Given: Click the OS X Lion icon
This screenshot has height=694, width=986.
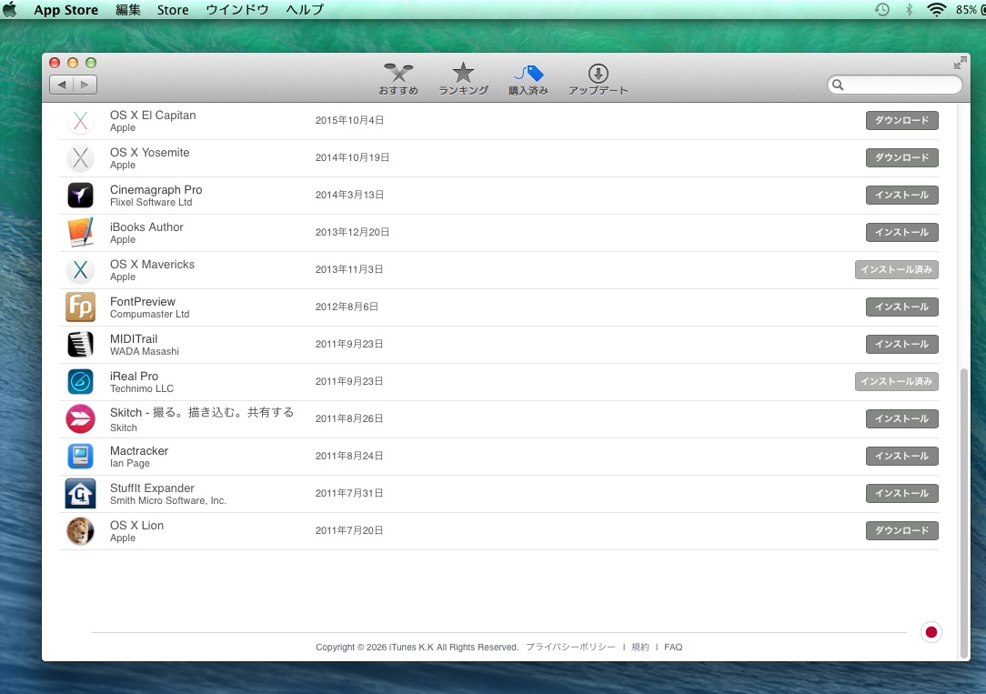Looking at the screenshot, I should (x=80, y=531).
